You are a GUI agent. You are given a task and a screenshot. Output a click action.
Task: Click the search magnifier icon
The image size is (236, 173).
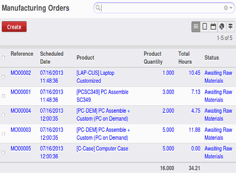coord(98,8)
